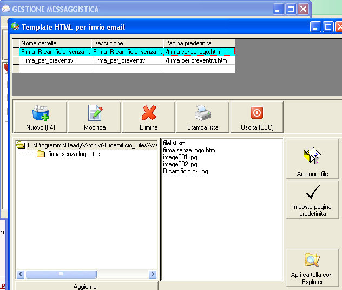342x290 pixels.
Task: Click Modifica button label
Action: pos(95,127)
